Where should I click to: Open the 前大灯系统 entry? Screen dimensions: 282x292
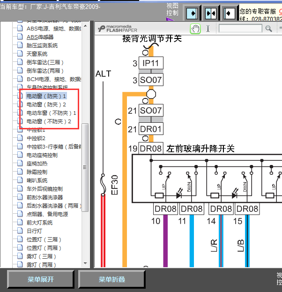tap(39, 223)
